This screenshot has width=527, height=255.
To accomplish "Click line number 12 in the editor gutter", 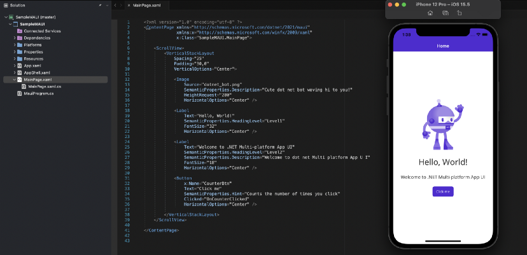I will 127,79.
